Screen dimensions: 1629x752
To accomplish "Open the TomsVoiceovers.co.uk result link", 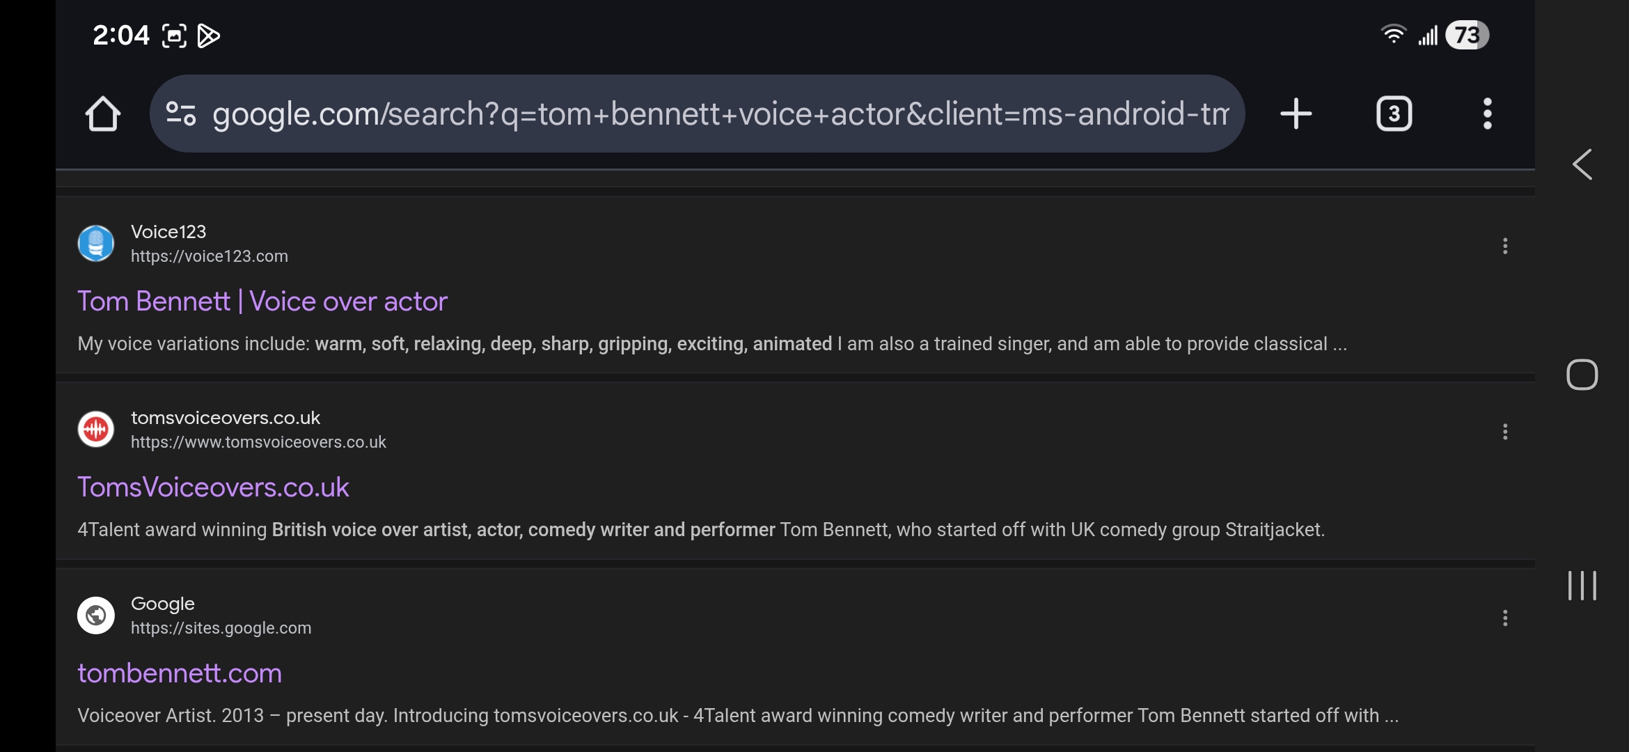I will [x=213, y=487].
